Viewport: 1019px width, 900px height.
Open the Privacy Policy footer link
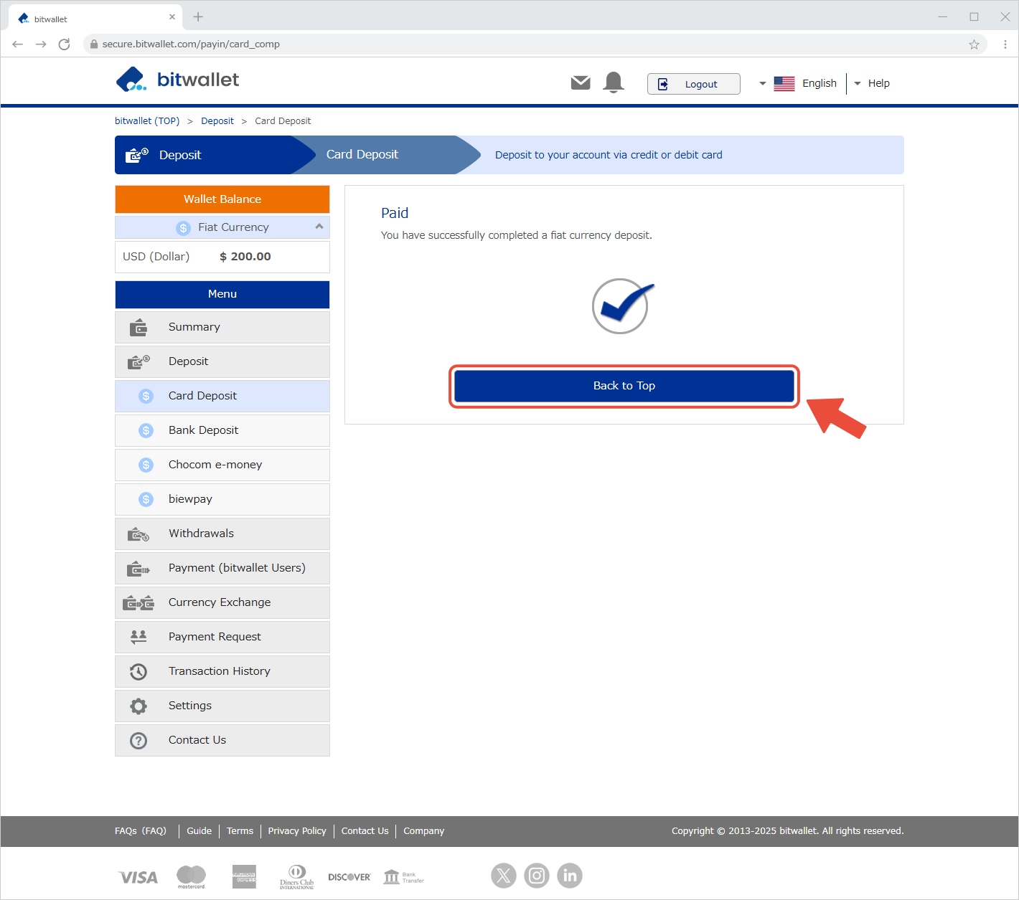point(297,831)
